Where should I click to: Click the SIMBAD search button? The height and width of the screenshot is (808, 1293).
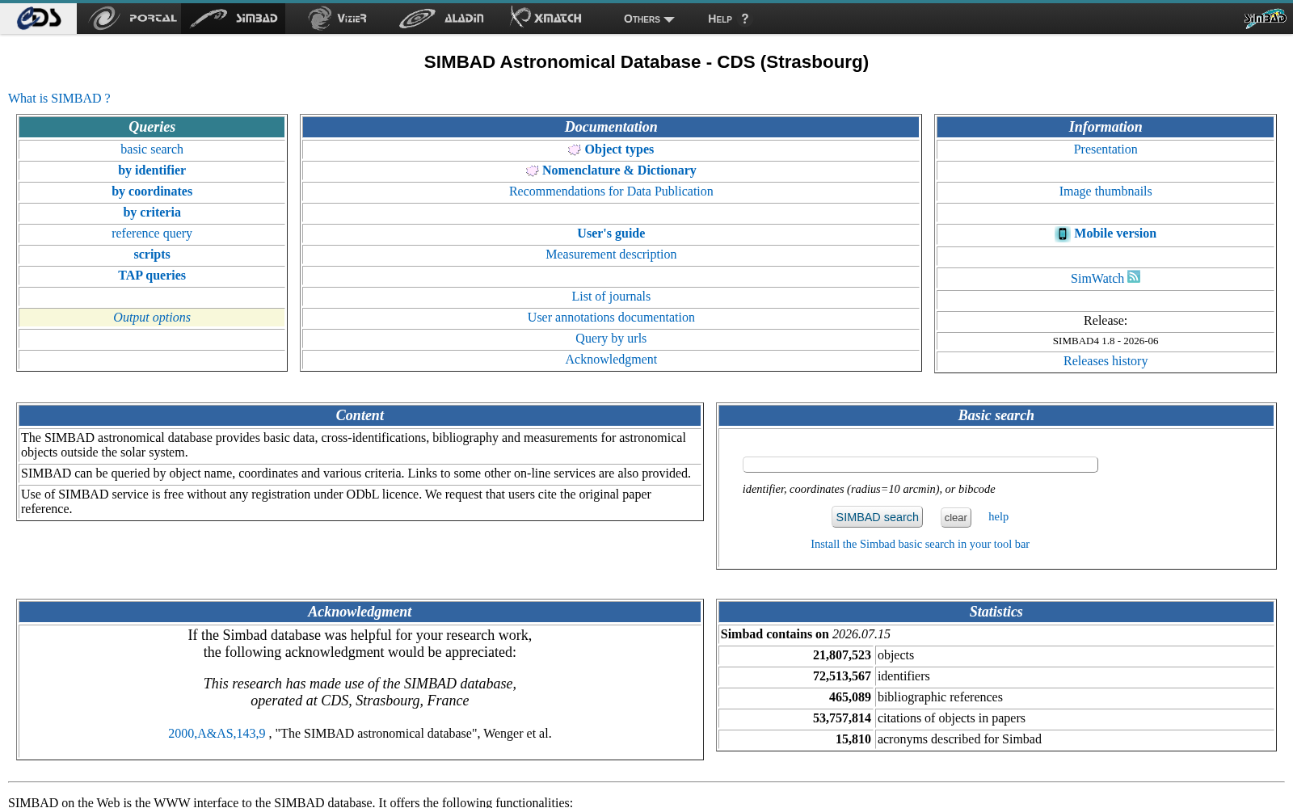[x=877, y=517]
